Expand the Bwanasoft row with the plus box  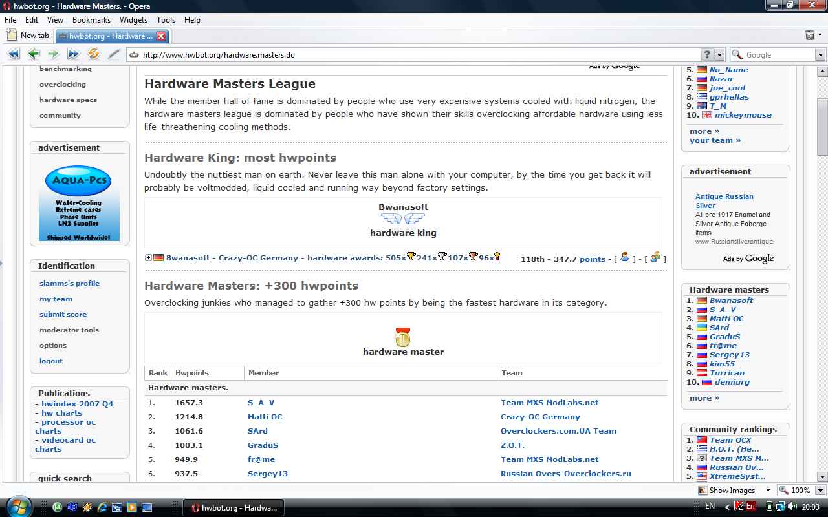click(148, 258)
